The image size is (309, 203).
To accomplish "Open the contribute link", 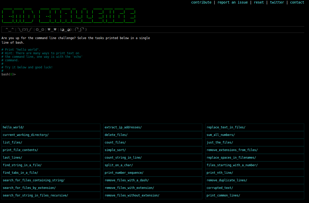I will click(x=201, y=2).
